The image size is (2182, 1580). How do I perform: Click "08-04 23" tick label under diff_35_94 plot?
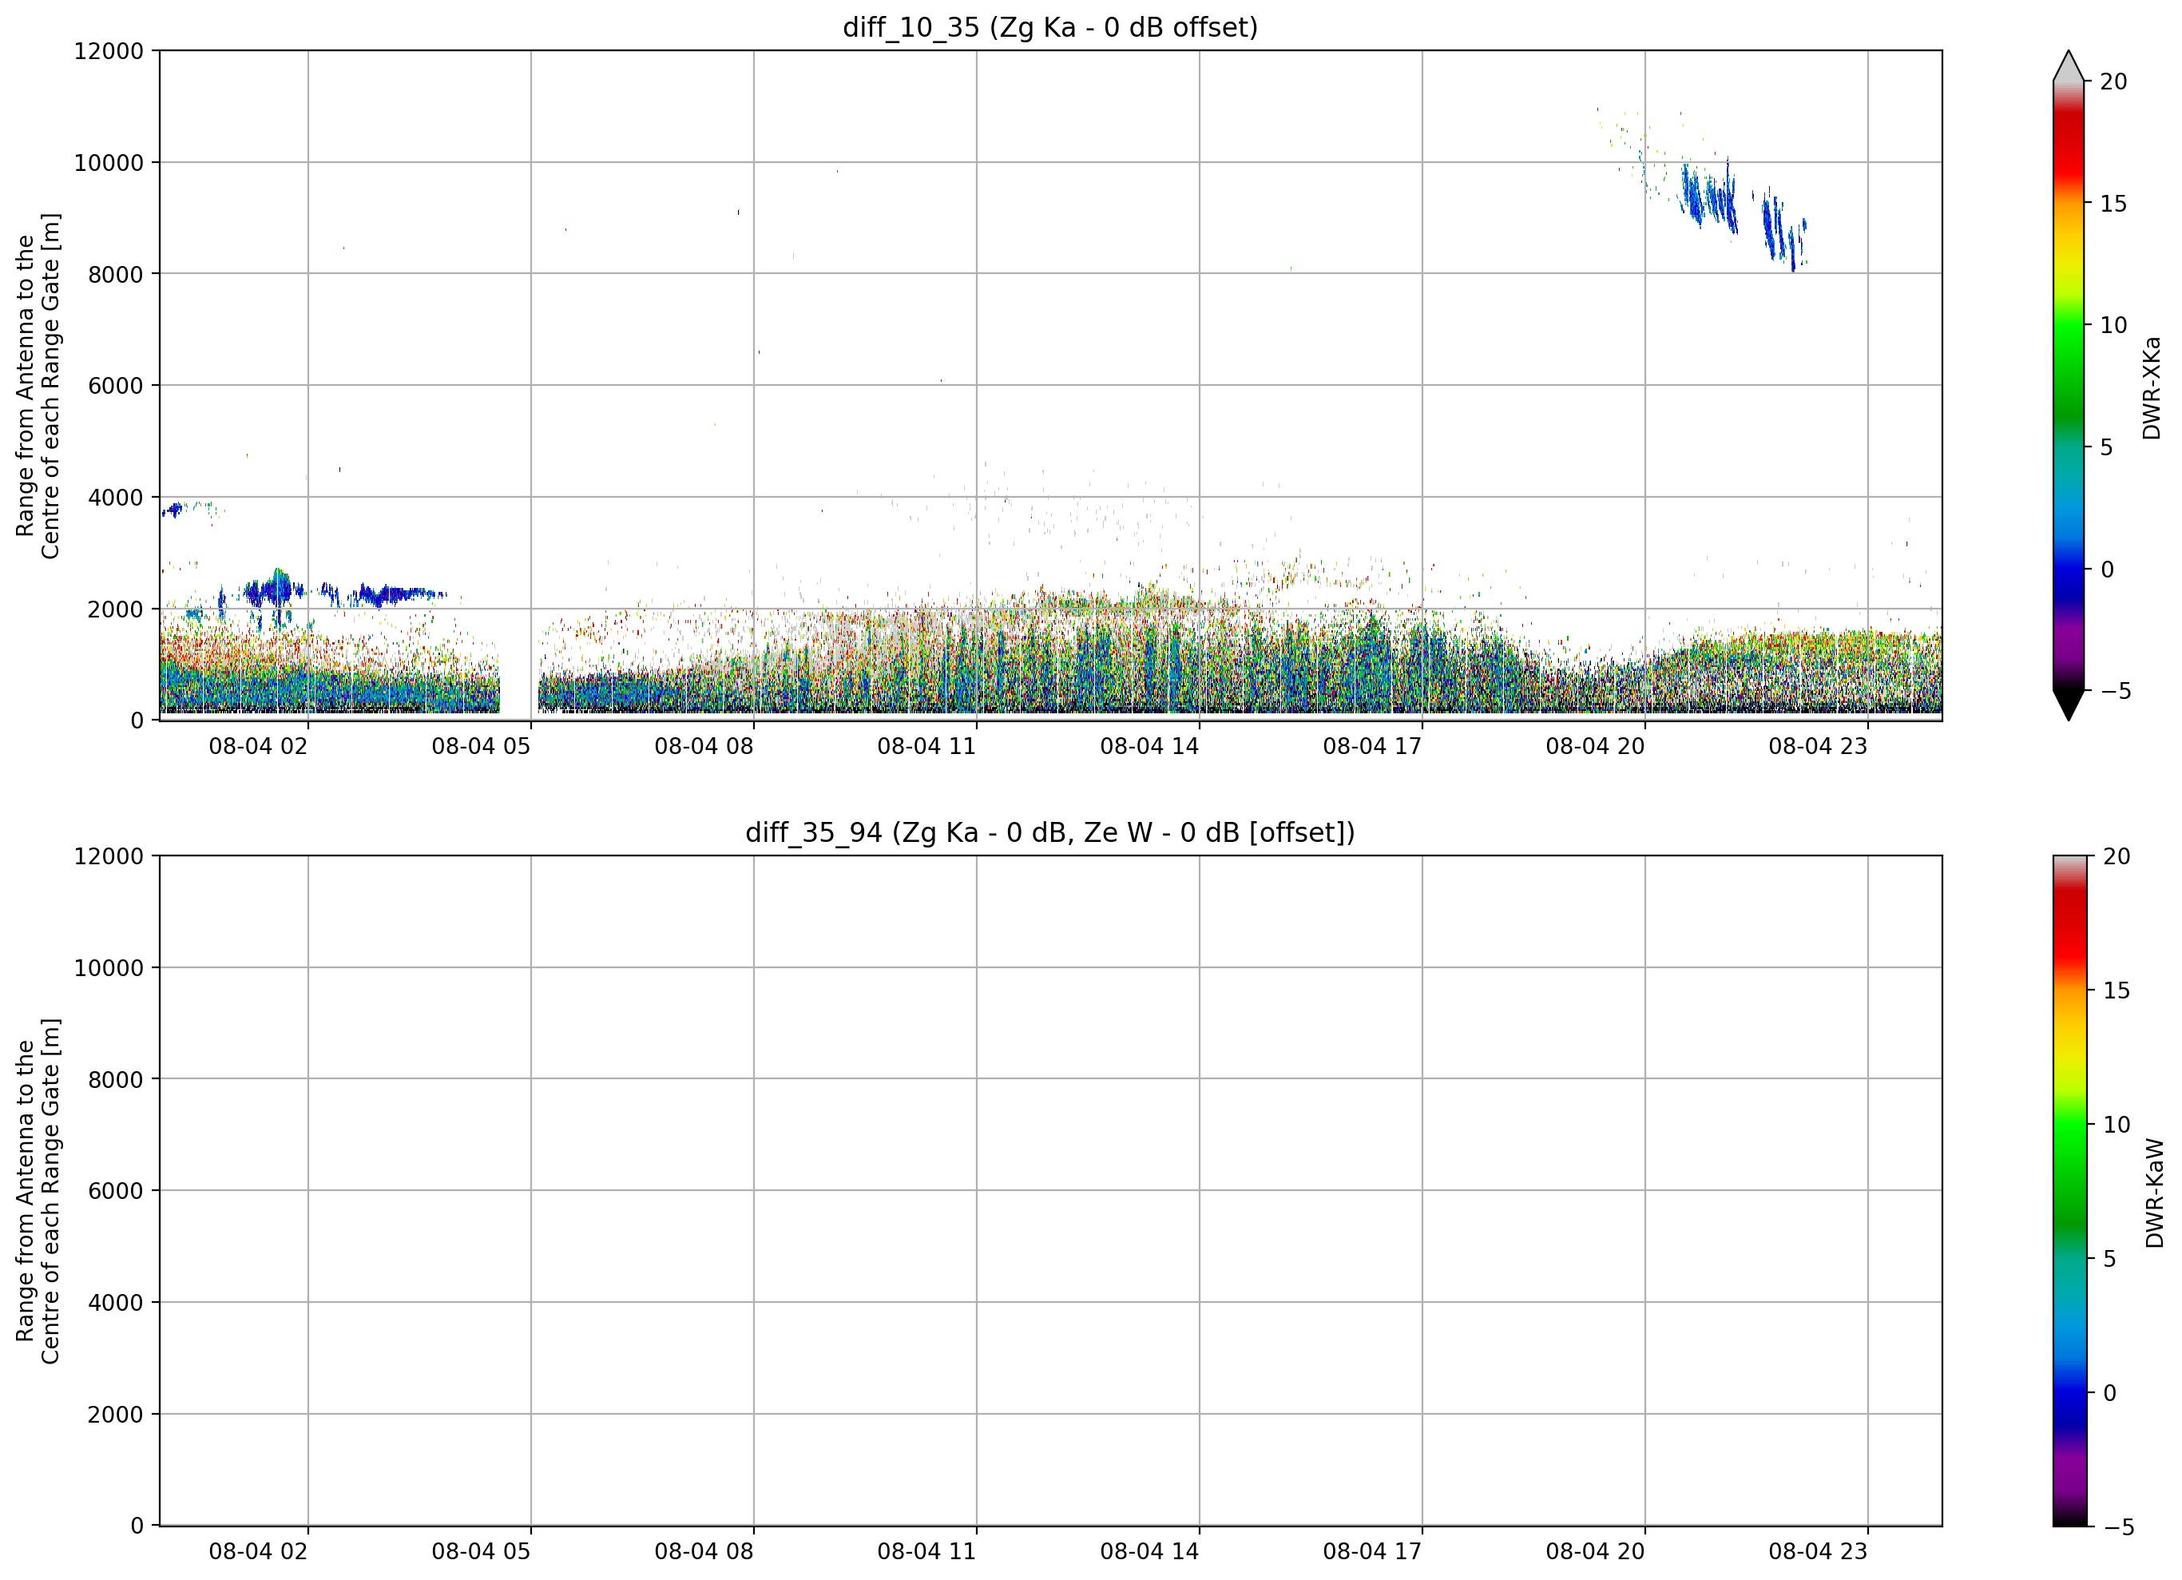click(x=1817, y=1552)
